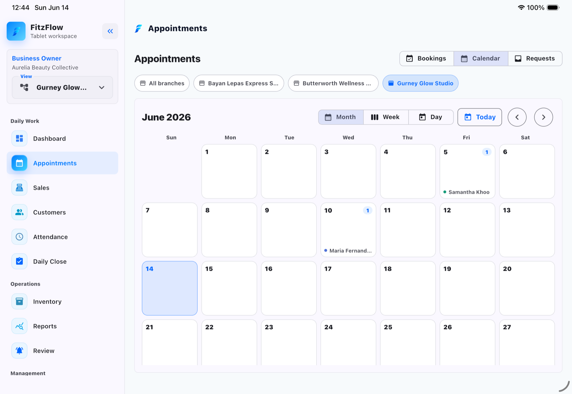Open Sales from sidebar menu
Screen dimensions: 572x394
(x=62, y=188)
